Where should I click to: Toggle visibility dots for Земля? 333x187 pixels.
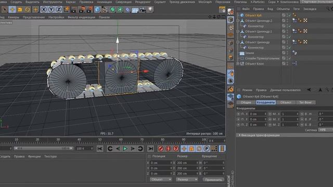(287, 53)
